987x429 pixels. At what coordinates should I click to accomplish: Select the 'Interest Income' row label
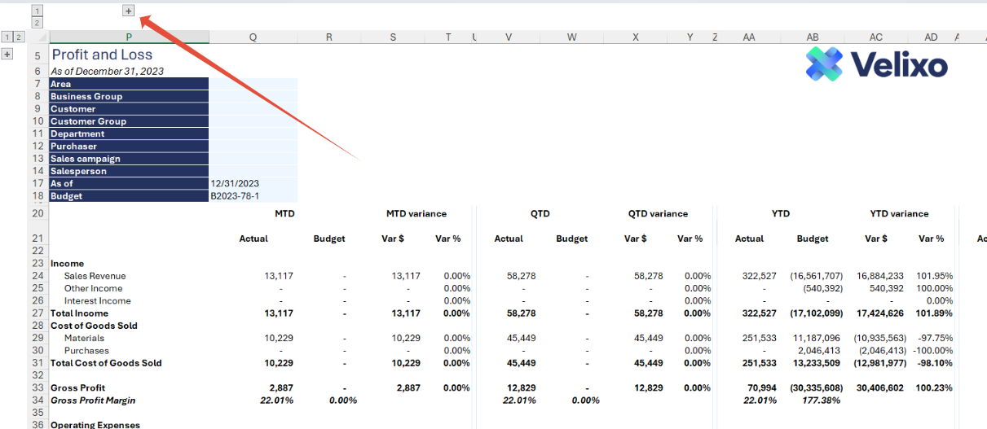click(97, 301)
